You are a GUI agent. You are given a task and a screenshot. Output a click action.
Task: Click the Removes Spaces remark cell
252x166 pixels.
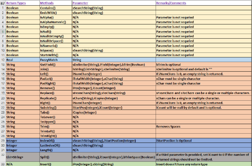coord(203,126)
